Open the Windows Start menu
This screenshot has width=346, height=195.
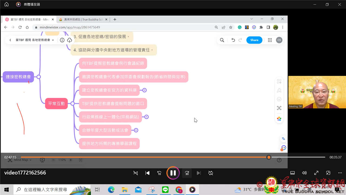pos(6,190)
